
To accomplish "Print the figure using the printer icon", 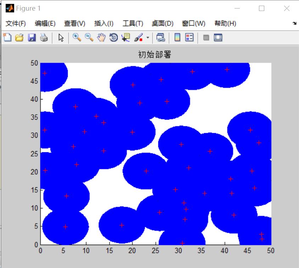I will [x=44, y=38].
